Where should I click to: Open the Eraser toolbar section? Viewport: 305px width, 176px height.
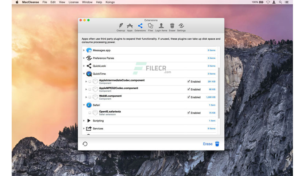(172, 27)
